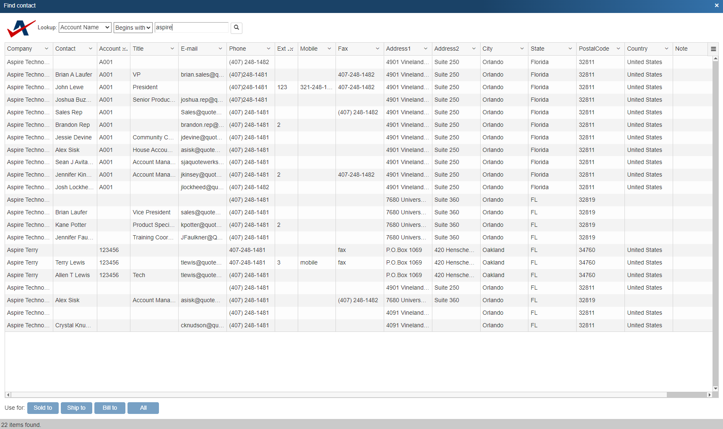Click the lookup search text field
The image size is (723, 429).
(x=191, y=28)
